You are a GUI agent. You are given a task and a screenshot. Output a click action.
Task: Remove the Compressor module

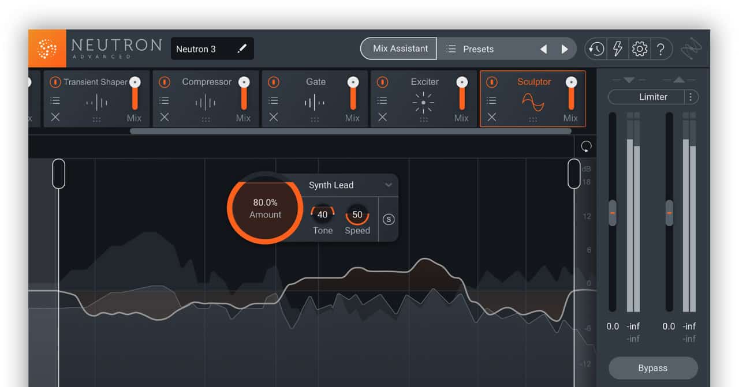[x=165, y=117]
